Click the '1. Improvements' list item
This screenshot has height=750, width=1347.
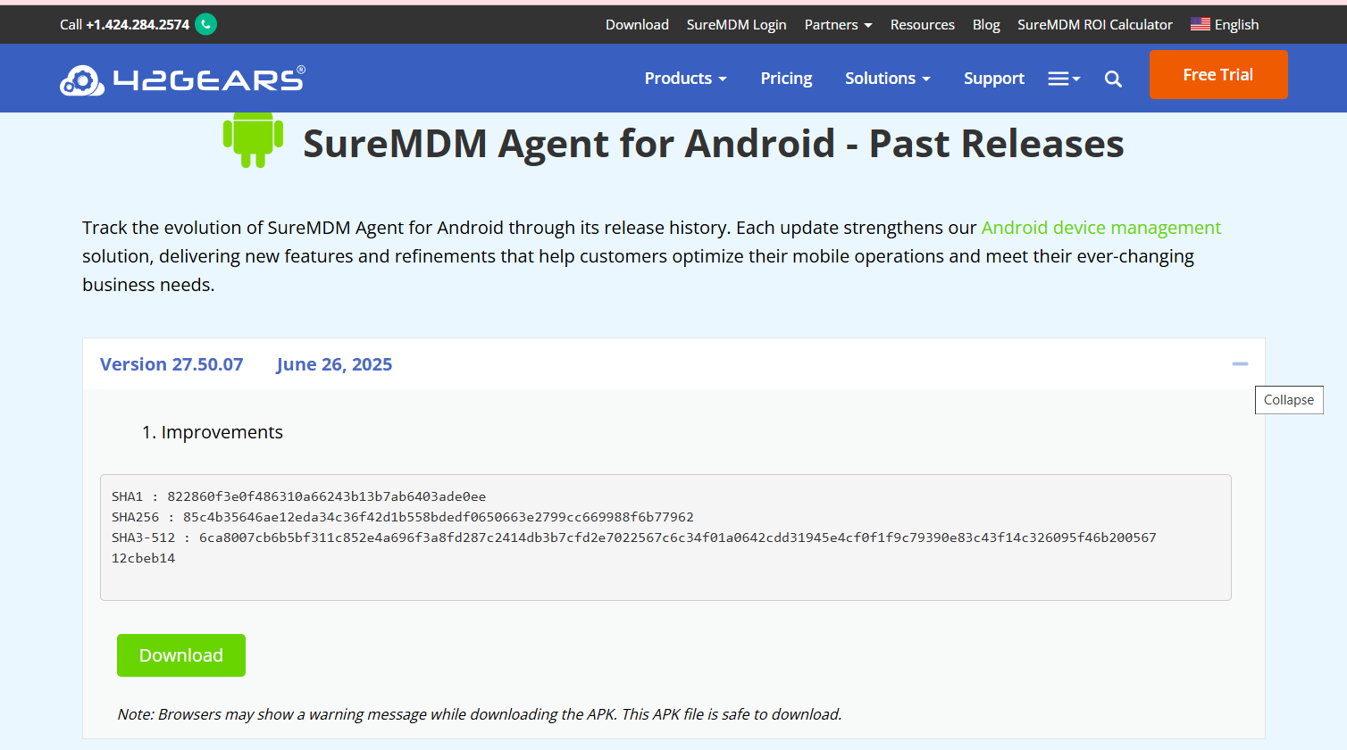click(213, 432)
